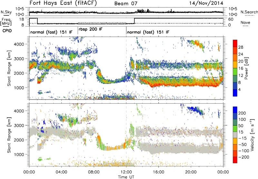Click the 'Time UT' axis label
This screenshot has height=179, width=258.
point(126,177)
